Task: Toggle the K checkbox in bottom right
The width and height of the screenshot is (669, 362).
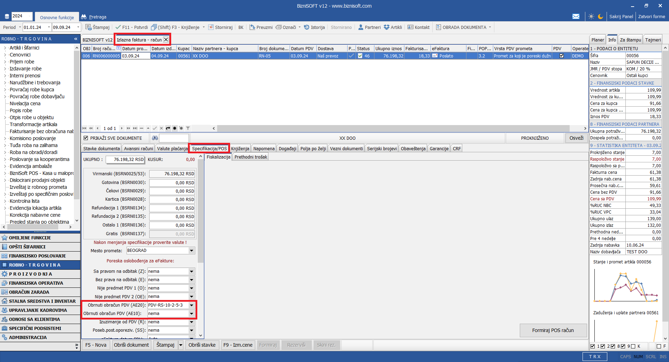Action: 633,346
